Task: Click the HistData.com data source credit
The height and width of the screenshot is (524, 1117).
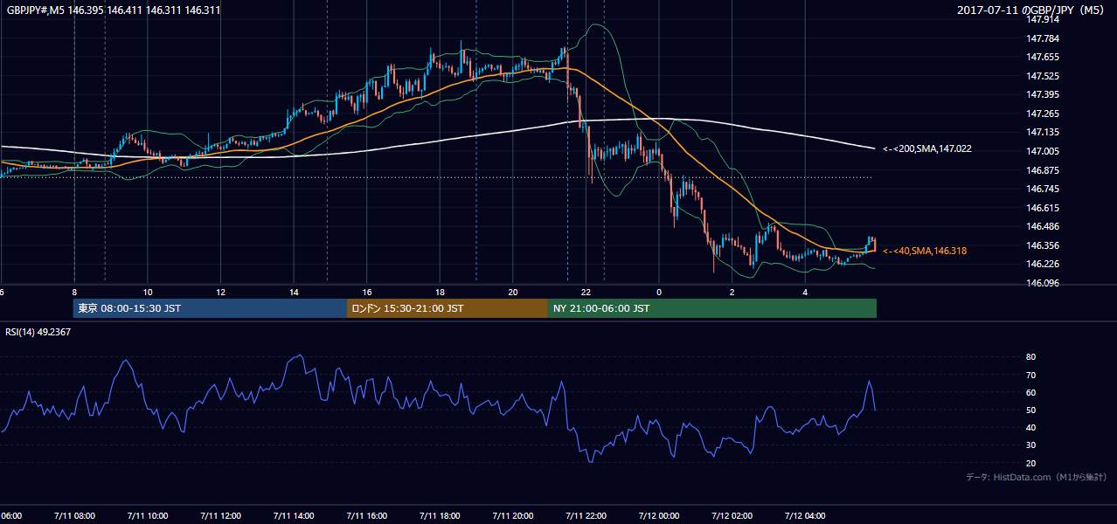Action: coord(1037,477)
